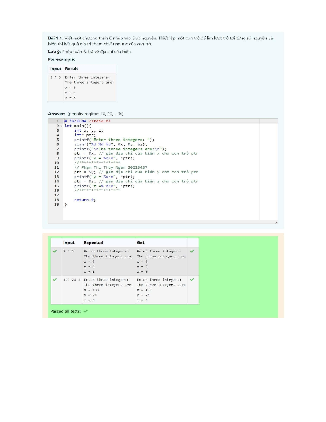Click the return 0; statement in editor
This screenshot has height=422, width=326.
[x=85, y=200]
